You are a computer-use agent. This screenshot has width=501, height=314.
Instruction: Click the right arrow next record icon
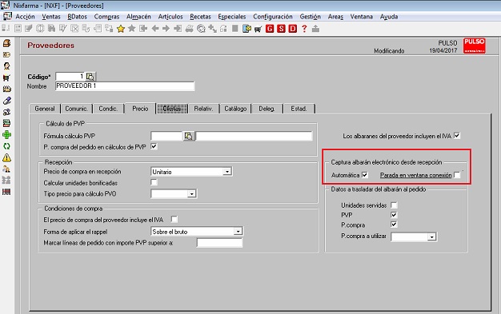tap(166, 29)
